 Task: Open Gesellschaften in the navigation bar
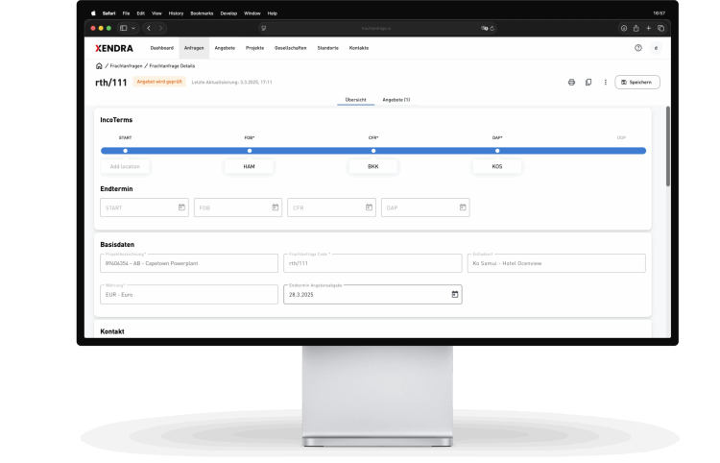pyautogui.click(x=290, y=47)
